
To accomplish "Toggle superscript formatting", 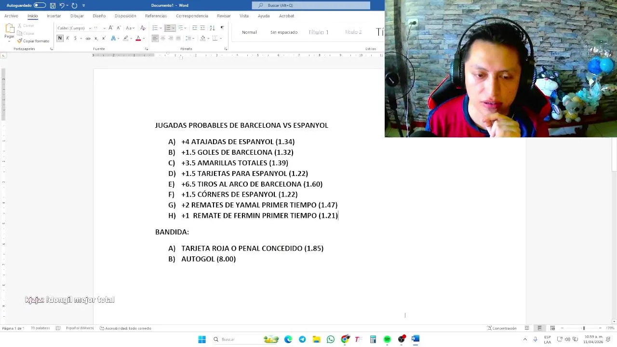I will (104, 38).
